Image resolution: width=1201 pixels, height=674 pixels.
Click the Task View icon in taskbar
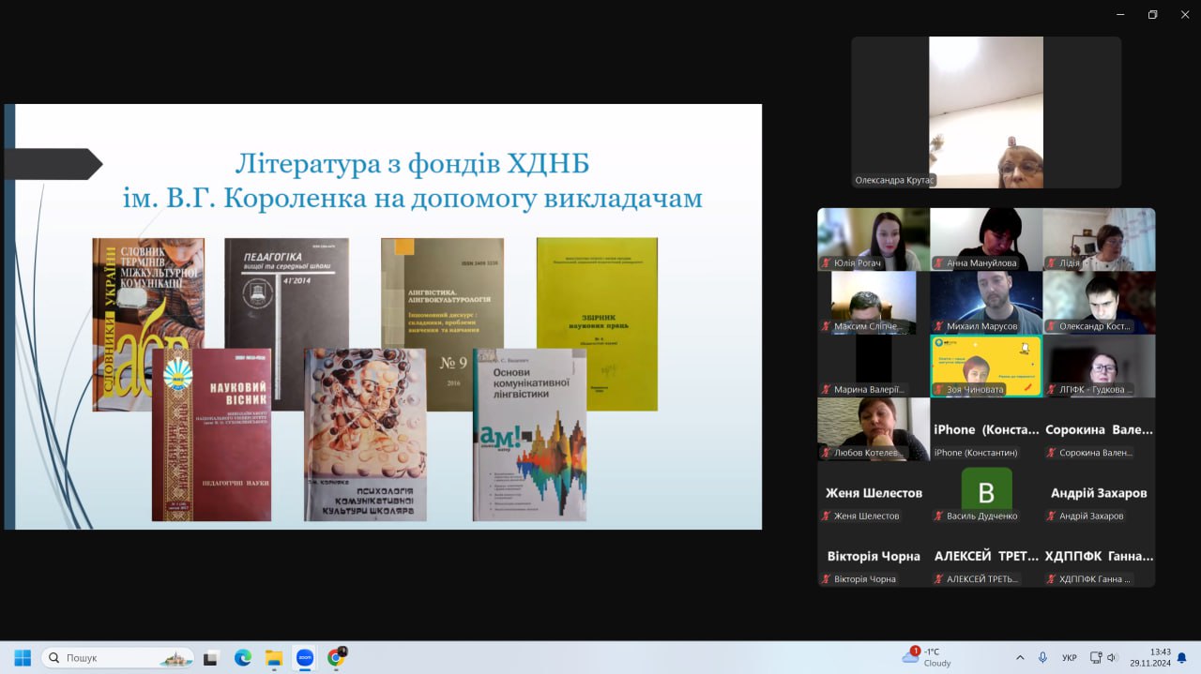212,658
